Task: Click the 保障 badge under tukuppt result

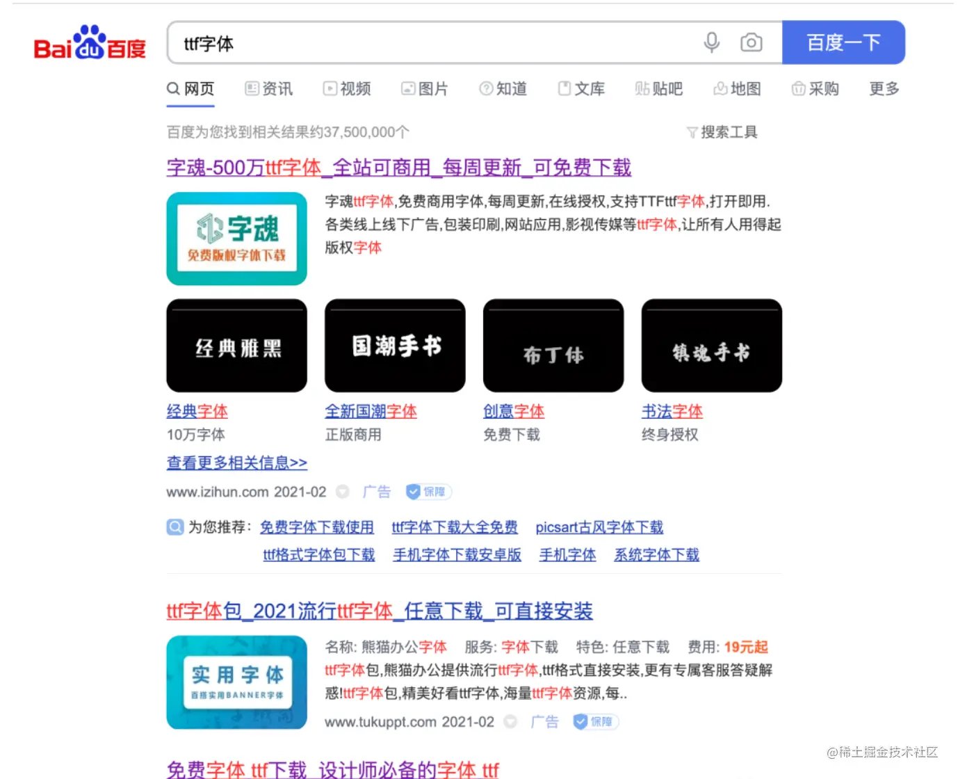Action: tap(596, 722)
